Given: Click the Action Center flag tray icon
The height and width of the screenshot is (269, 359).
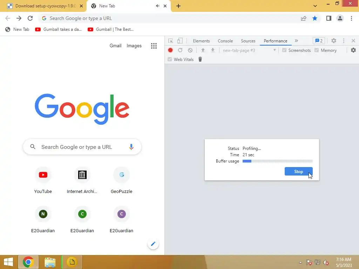Looking at the screenshot, I should [x=309, y=262].
